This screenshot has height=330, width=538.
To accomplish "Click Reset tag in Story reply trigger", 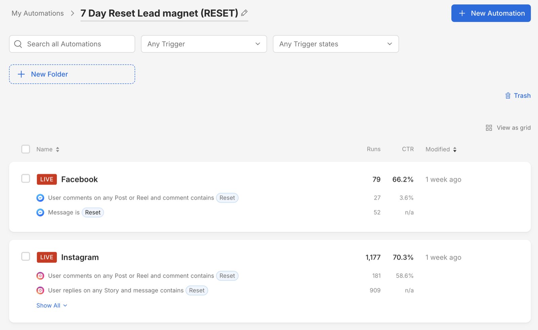I will coord(197,290).
